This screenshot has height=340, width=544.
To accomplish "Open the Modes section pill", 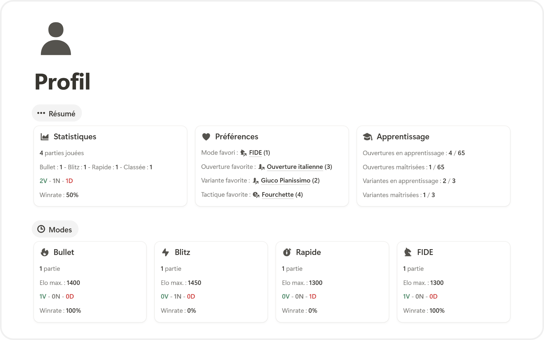I will (x=60, y=230).
